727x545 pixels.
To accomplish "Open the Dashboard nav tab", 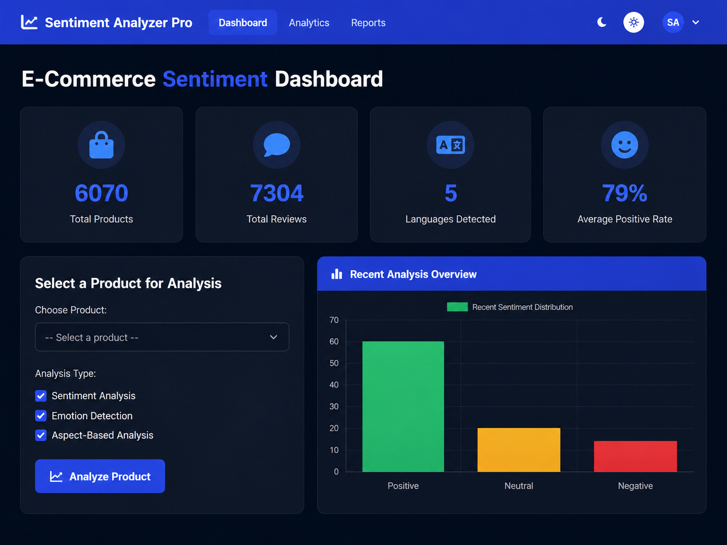I will [x=243, y=23].
